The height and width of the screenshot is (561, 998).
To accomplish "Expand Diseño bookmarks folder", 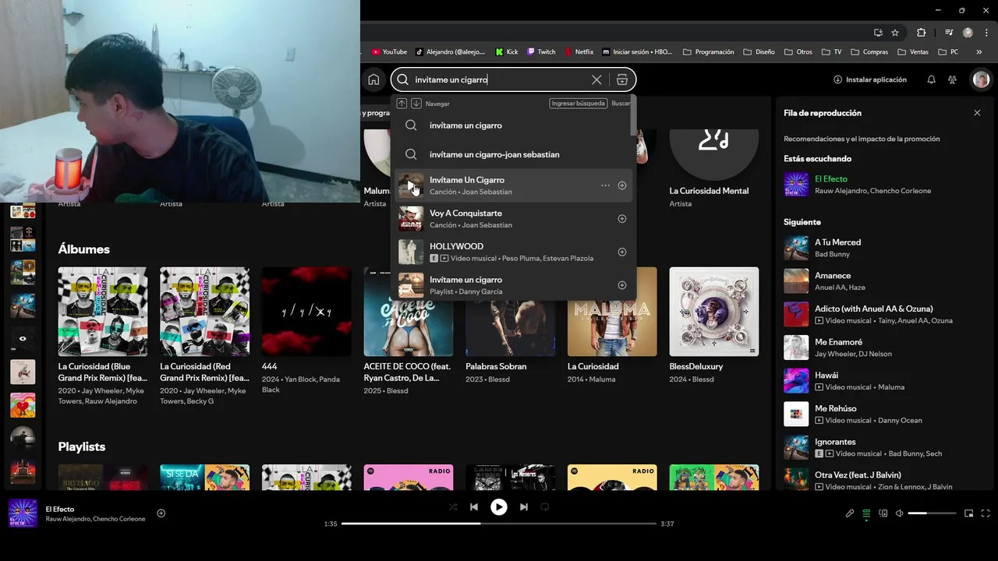I will pyautogui.click(x=759, y=52).
